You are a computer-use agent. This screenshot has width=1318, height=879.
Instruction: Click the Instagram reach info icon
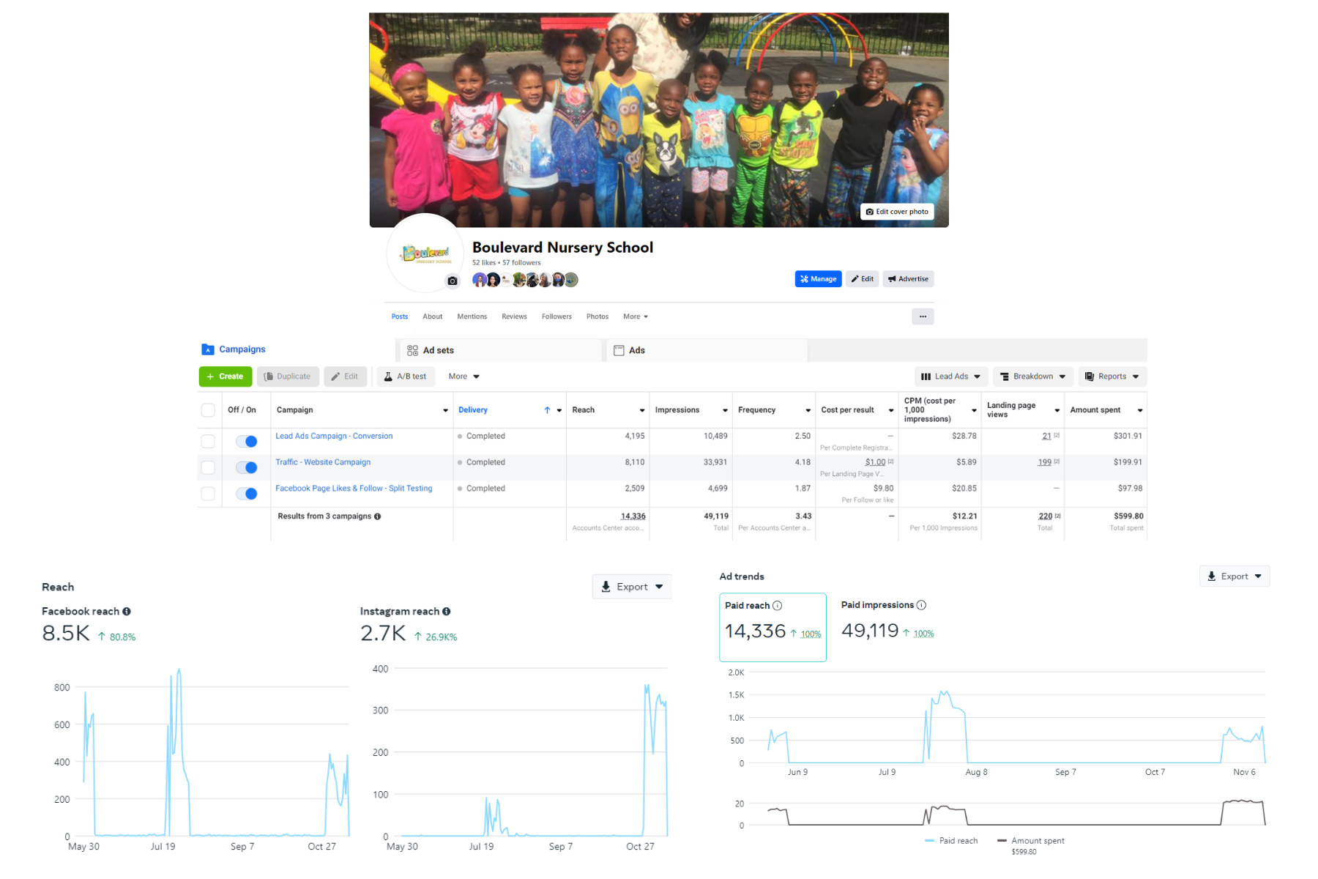click(x=447, y=612)
